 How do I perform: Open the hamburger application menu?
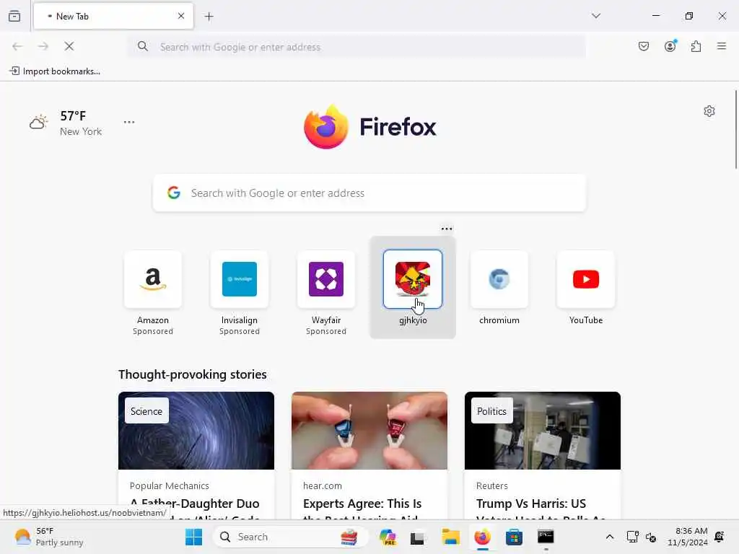coord(722,46)
